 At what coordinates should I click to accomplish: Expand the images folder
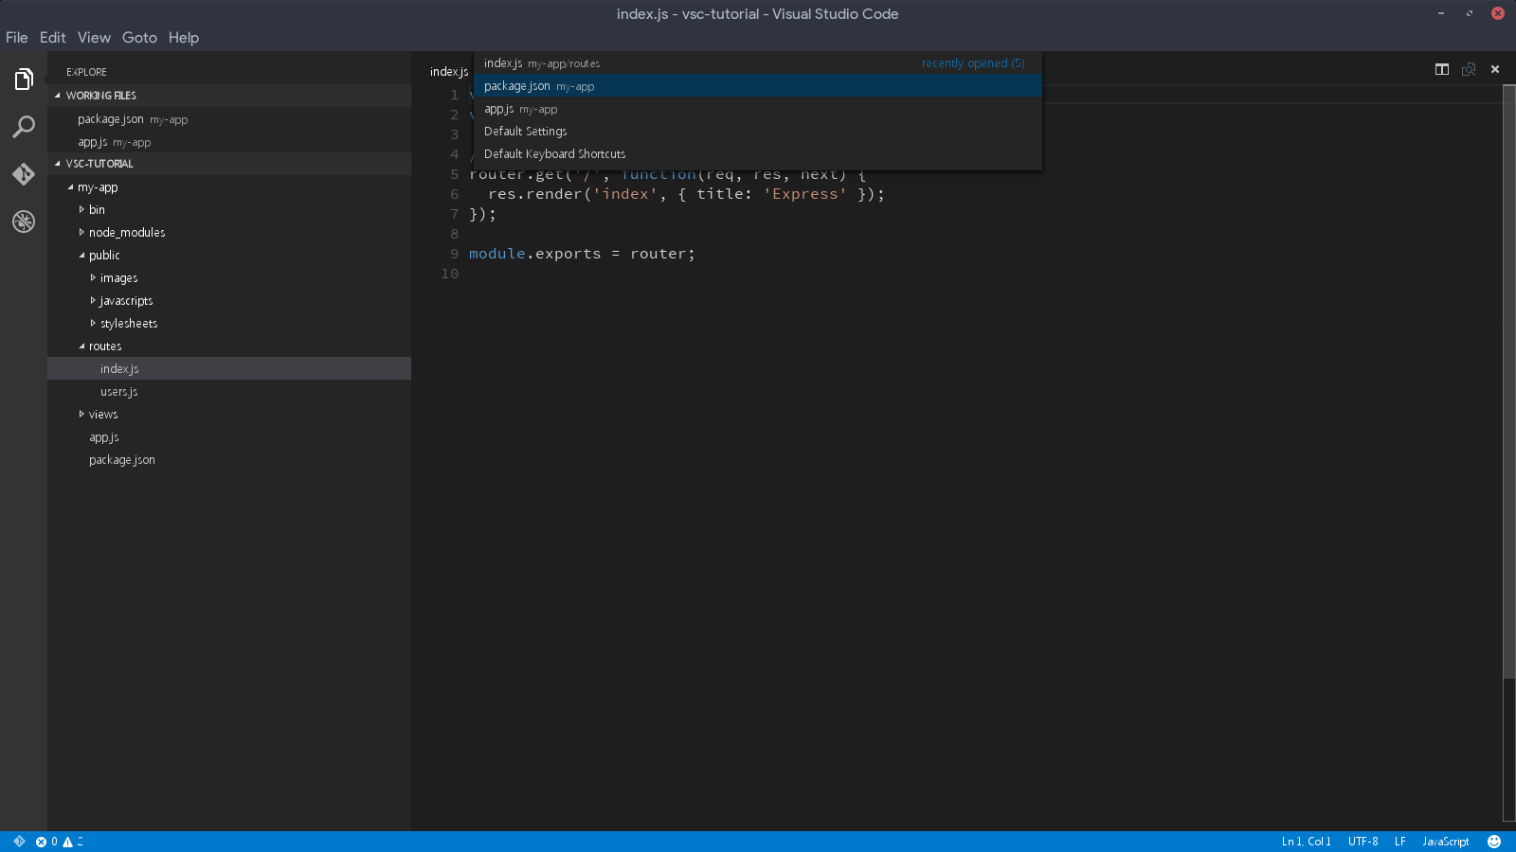point(229,278)
